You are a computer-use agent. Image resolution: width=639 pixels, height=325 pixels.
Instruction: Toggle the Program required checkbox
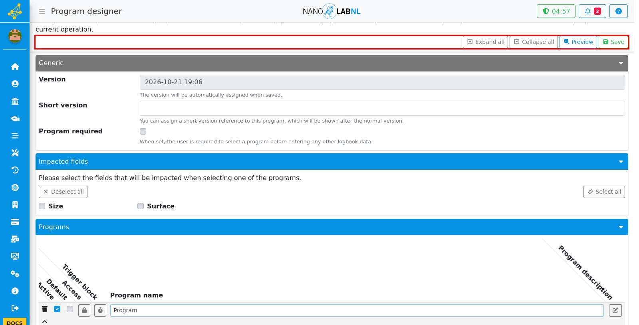pyautogui.click(x=143, y=131)
